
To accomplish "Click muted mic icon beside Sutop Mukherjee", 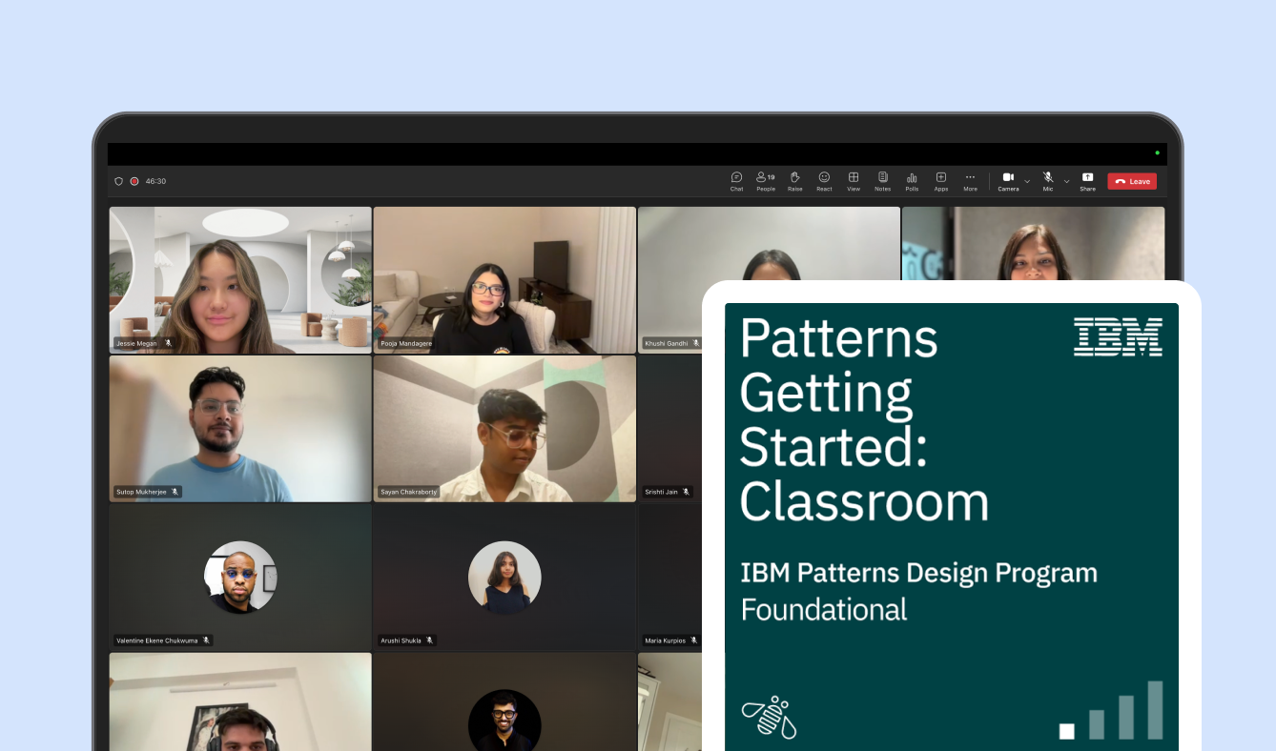I will pos(175,492).
